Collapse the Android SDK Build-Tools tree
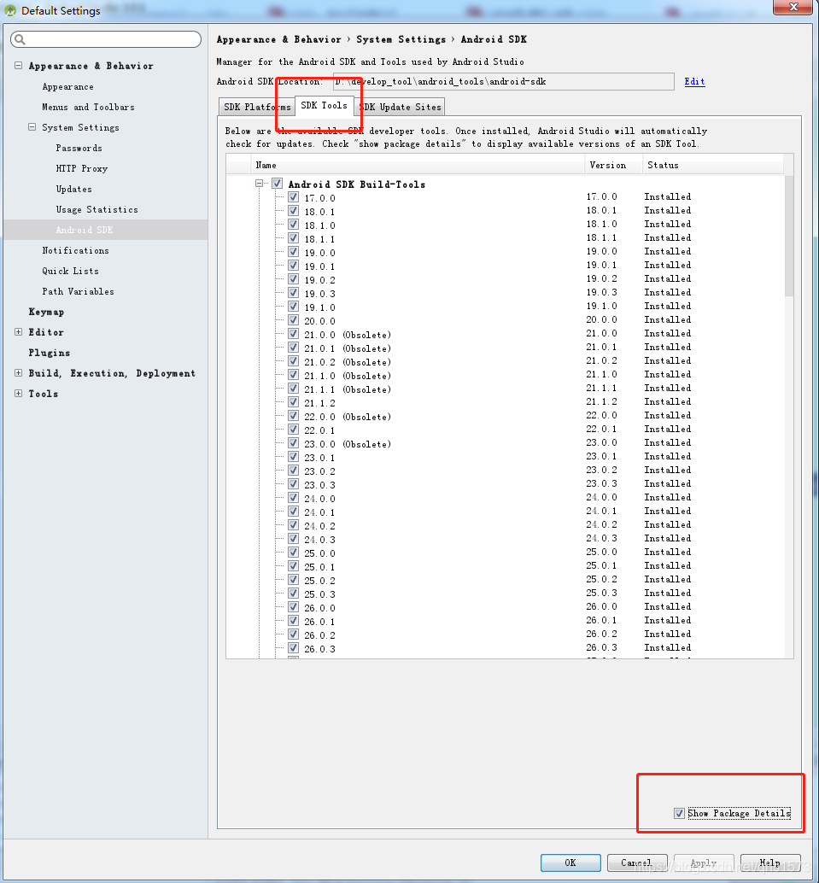This screenshot has width=819, height=883. click(259, 183)
